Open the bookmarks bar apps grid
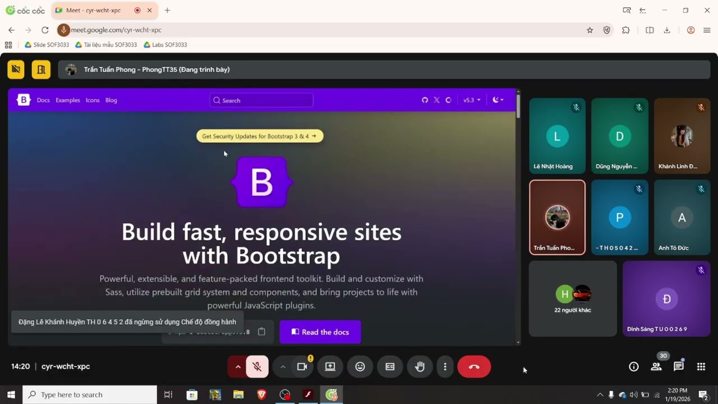This screenshot has height=404, width=718. click(8, 45)
